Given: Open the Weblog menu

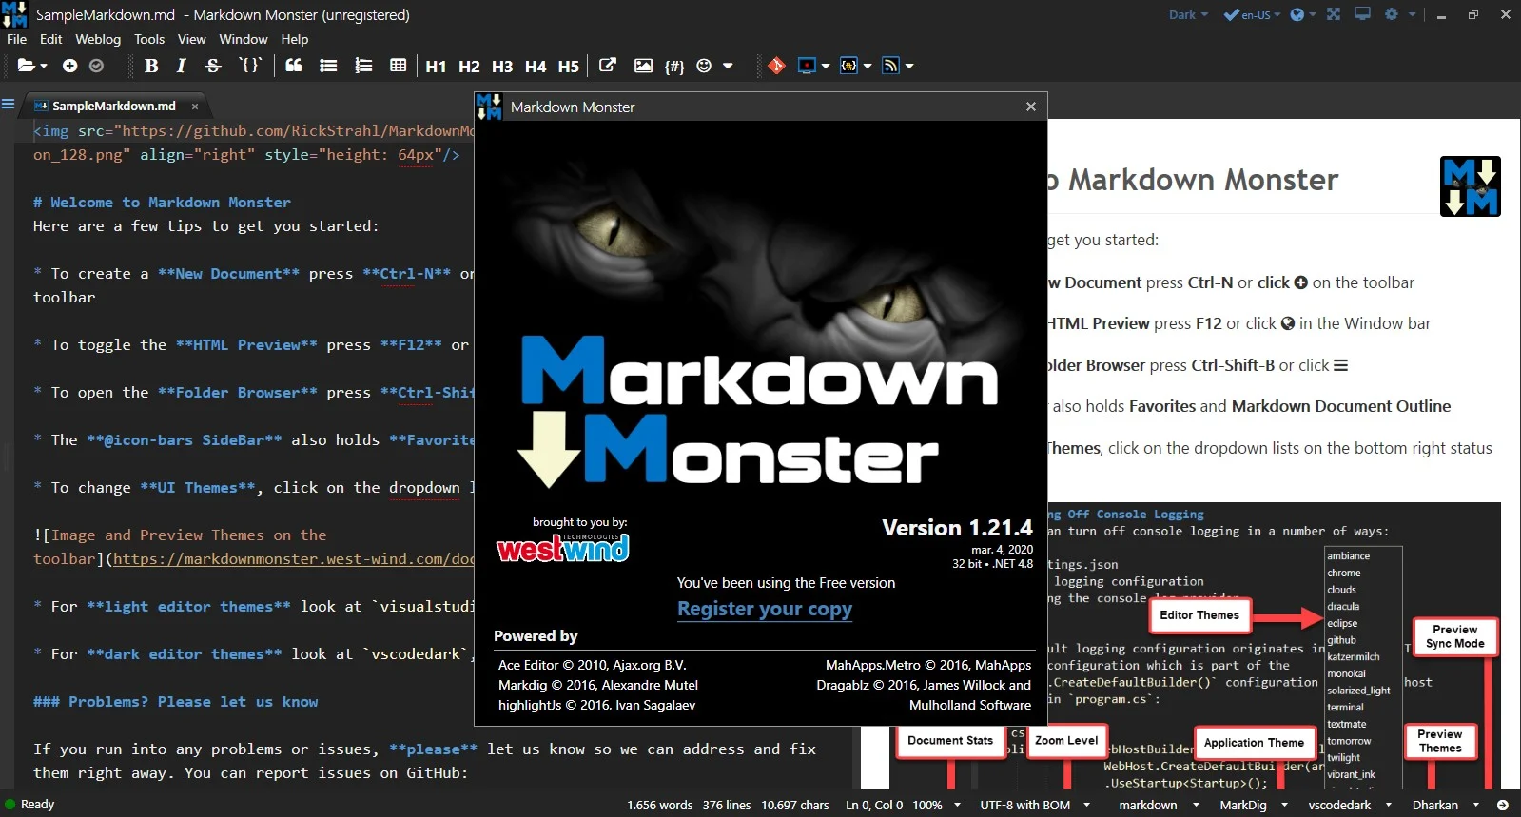Looking at the screenshot, I should click(98, 39).
